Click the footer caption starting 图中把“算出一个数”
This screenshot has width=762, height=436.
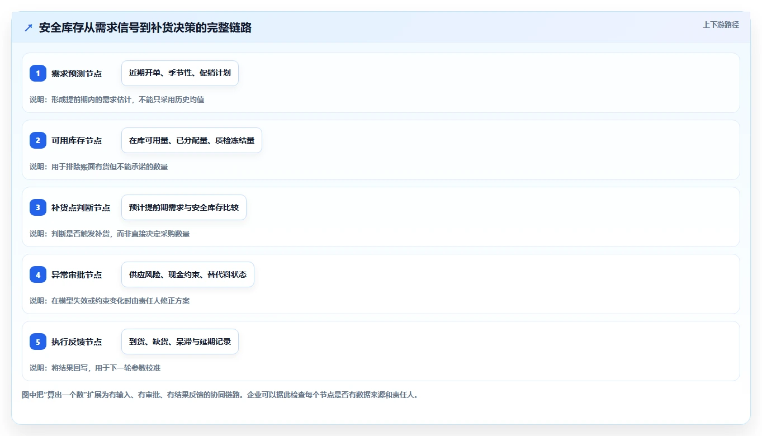click(220, 395)
